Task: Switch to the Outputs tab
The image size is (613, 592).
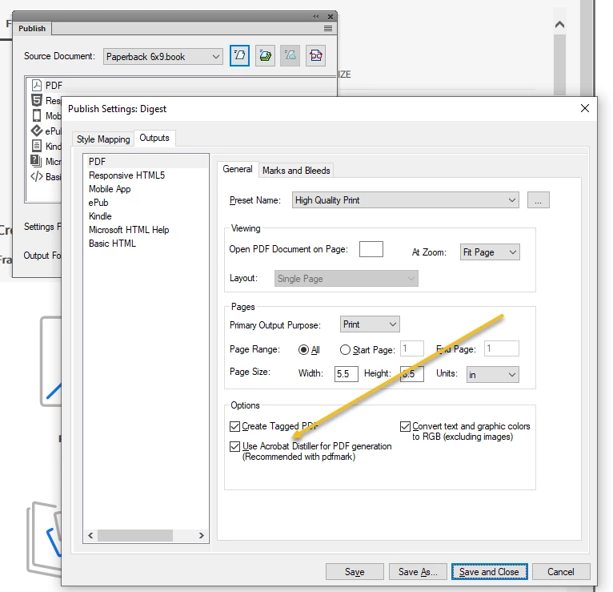Action: click(x=154, y=138)
